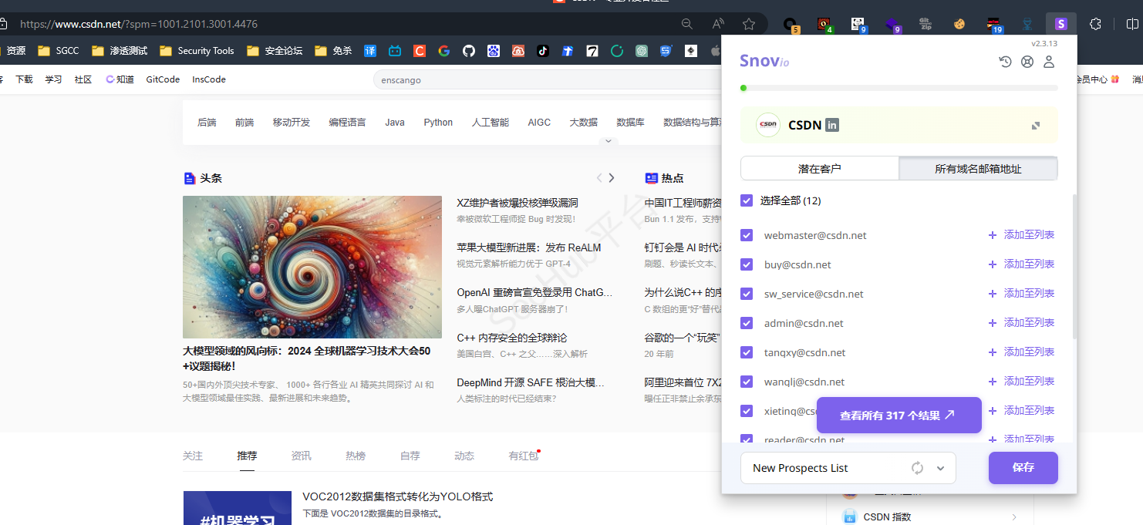
Task: Expand the CSDN company card icon
Action: click(x=1036, y=125)
